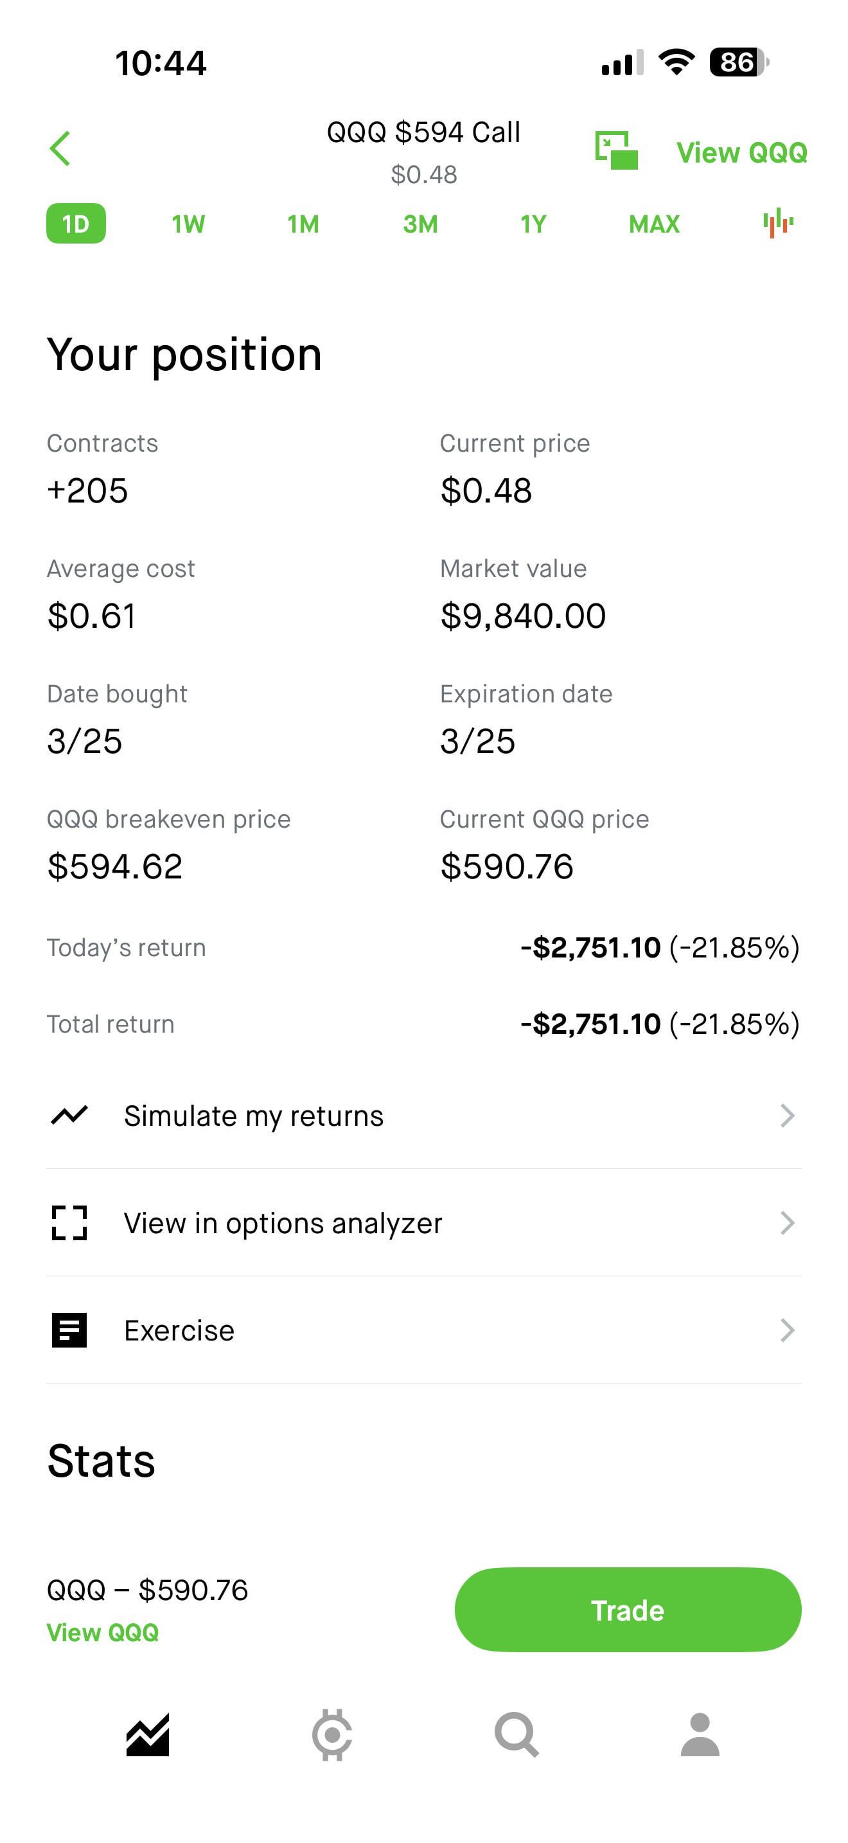Open the picture-in-picture chart icon

[x=615, y=150]
